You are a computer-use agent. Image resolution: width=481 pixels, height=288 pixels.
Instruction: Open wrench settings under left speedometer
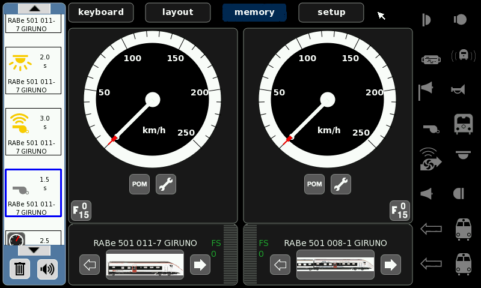click(x=166, y=184)
